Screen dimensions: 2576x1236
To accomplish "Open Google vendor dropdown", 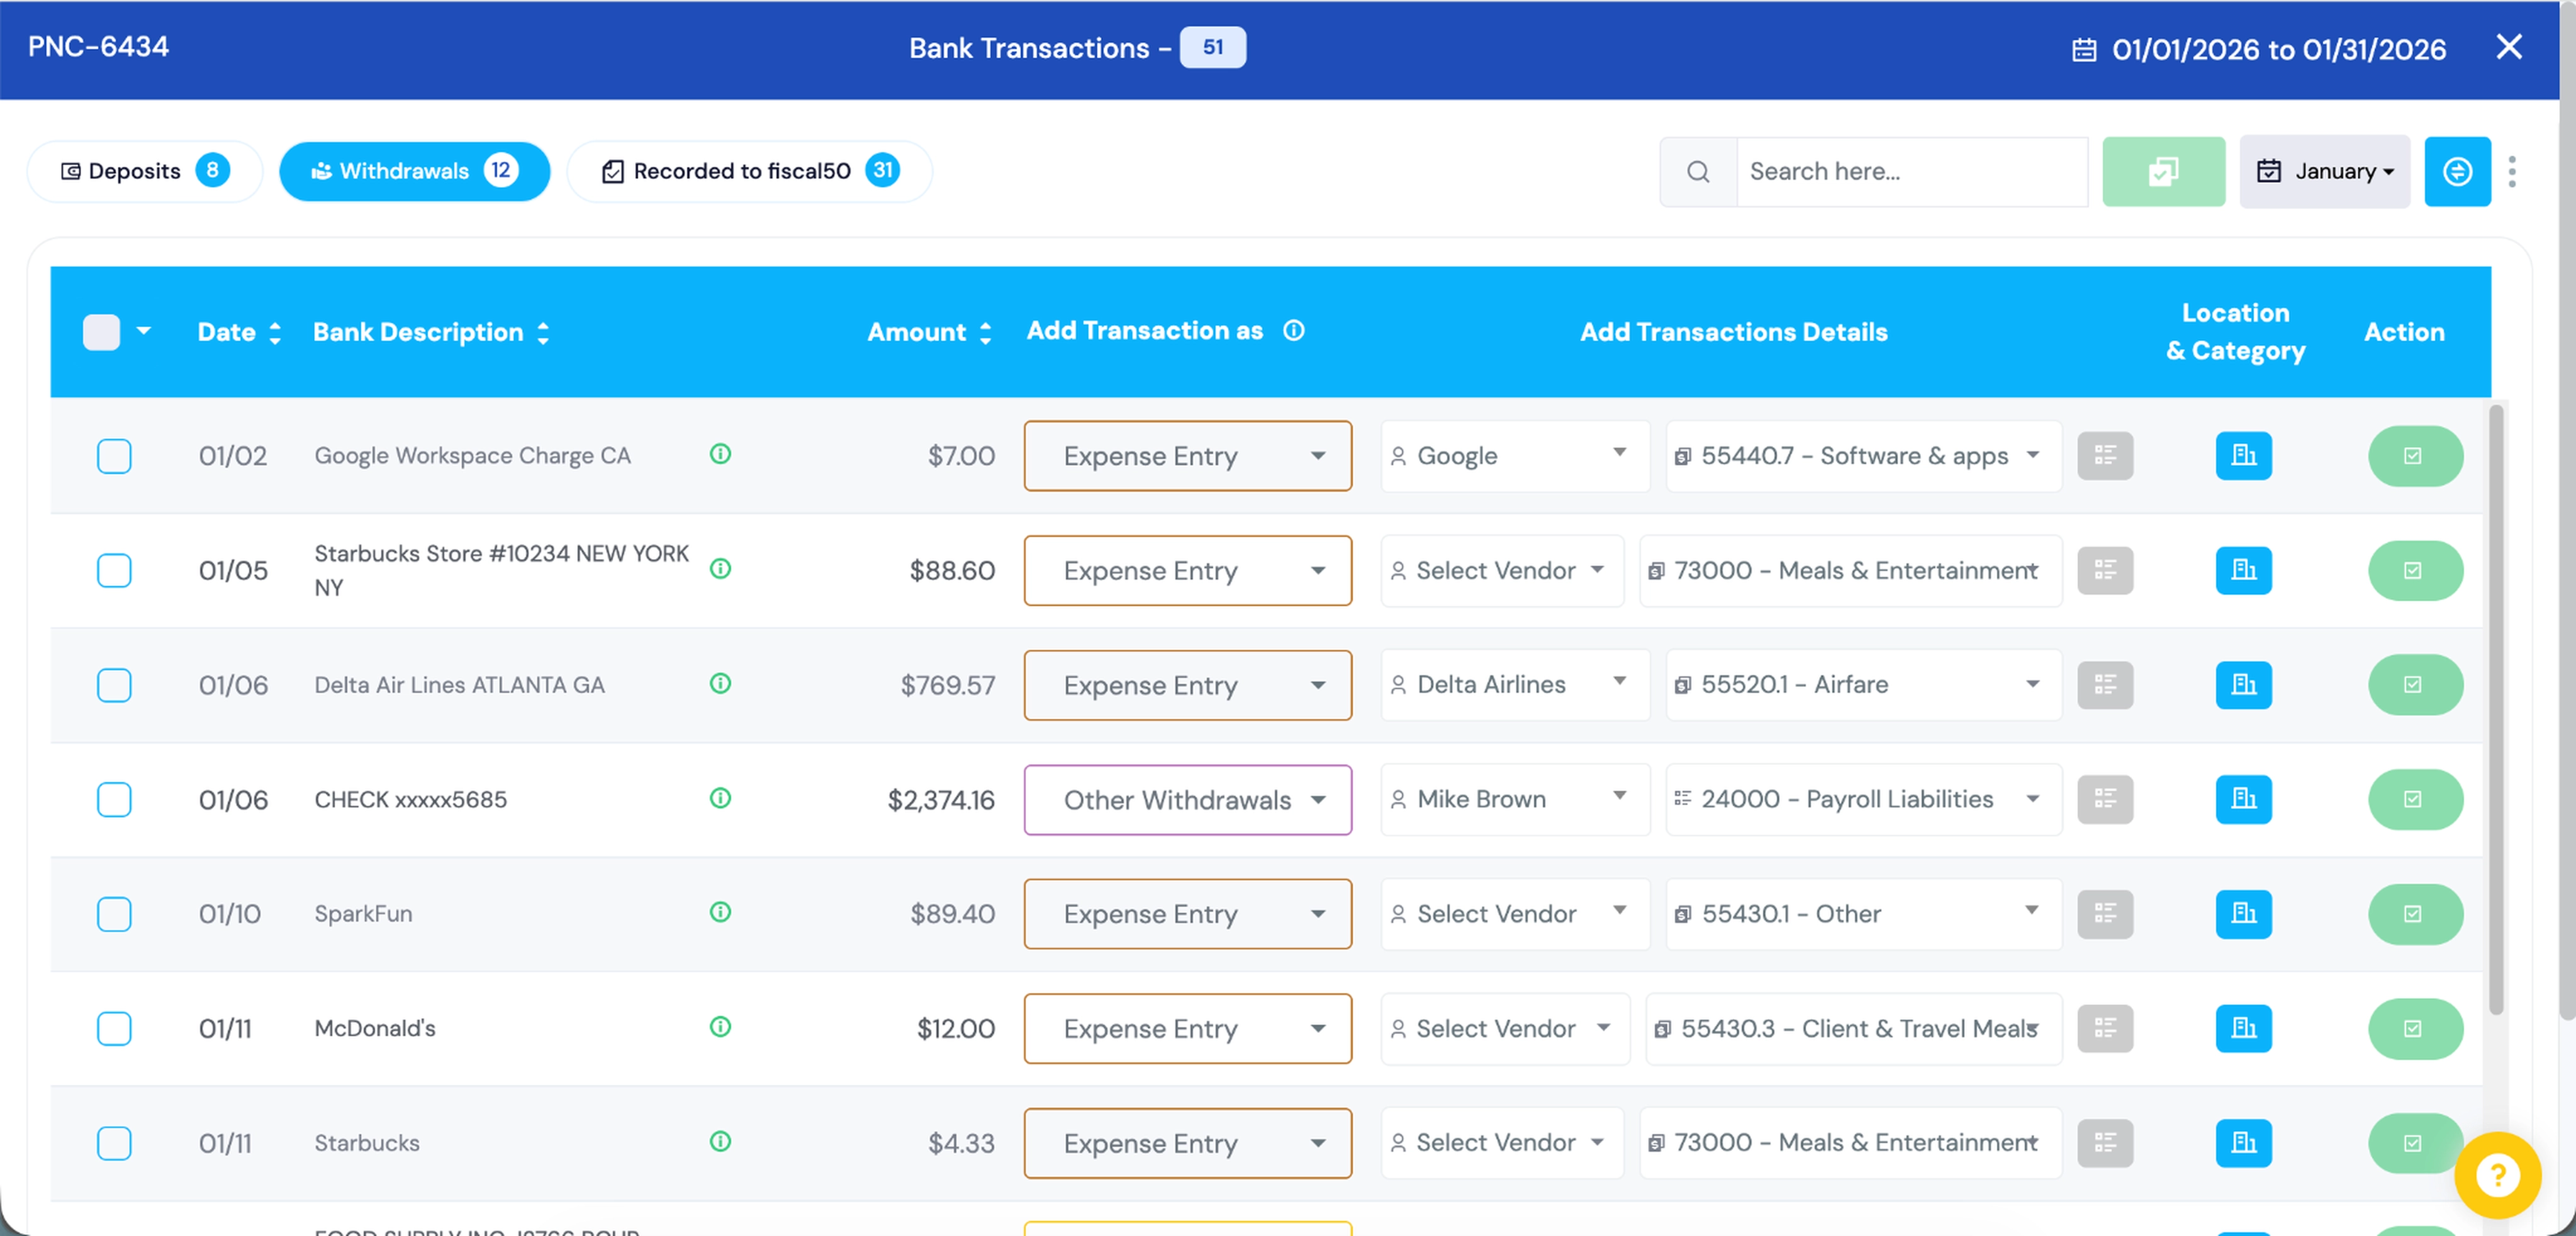I will point(1515,456).
